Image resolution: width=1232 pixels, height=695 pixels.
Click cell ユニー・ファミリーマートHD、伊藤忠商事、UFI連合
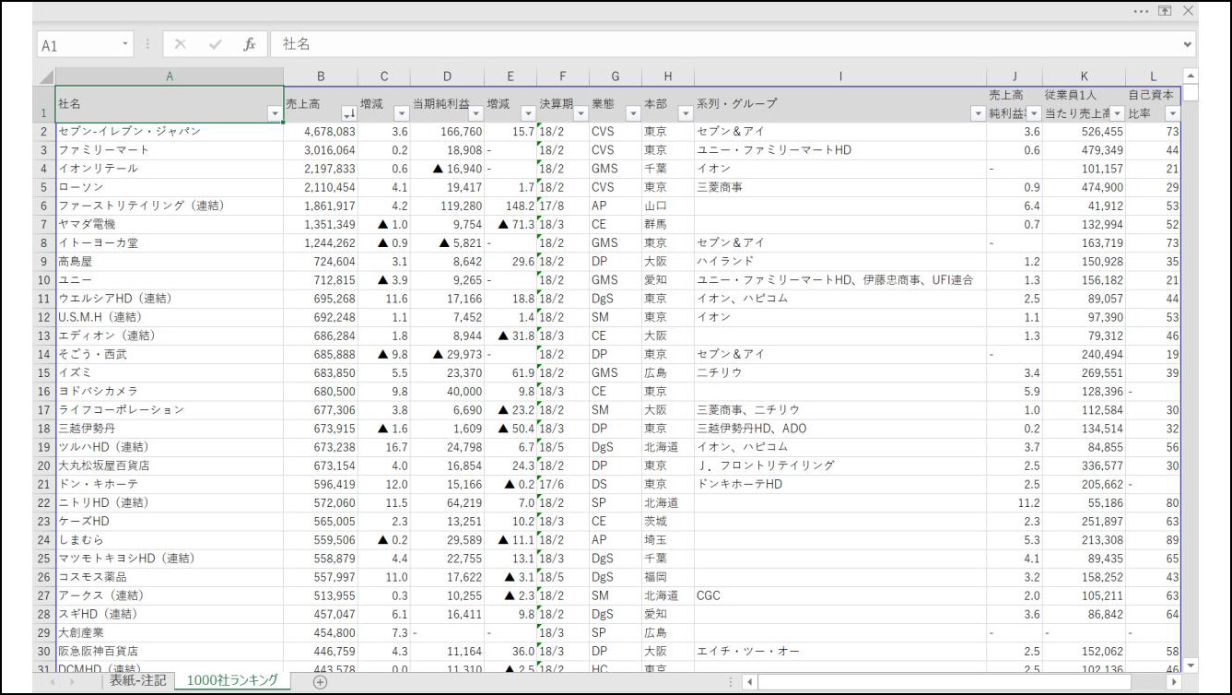coord(840,280)
